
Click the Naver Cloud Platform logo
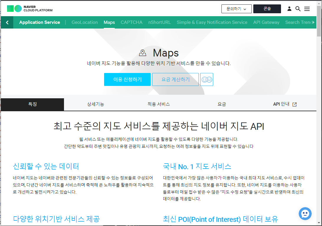tap(30, 9)
